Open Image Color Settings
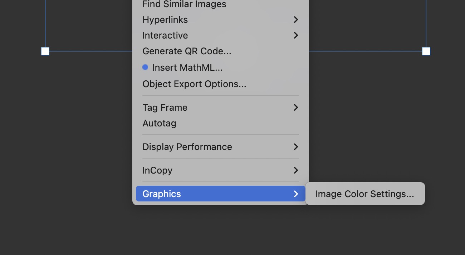 coord(364,194)
